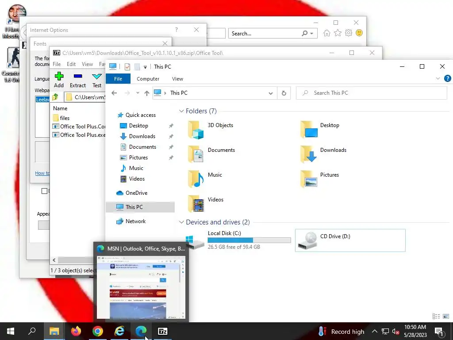Open the View ribbon tab in Explorer
This screenshot has width=453, height=340.
[177, 79]
